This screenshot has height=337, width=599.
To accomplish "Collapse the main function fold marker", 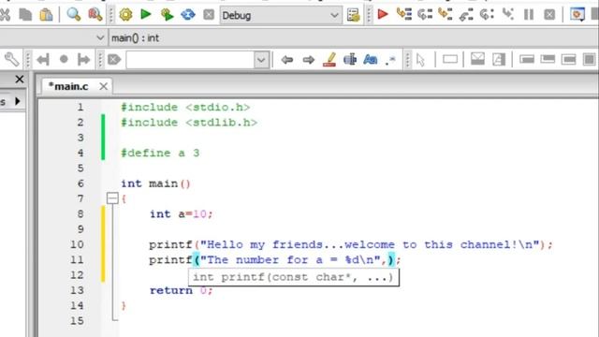I will (112, 198).
